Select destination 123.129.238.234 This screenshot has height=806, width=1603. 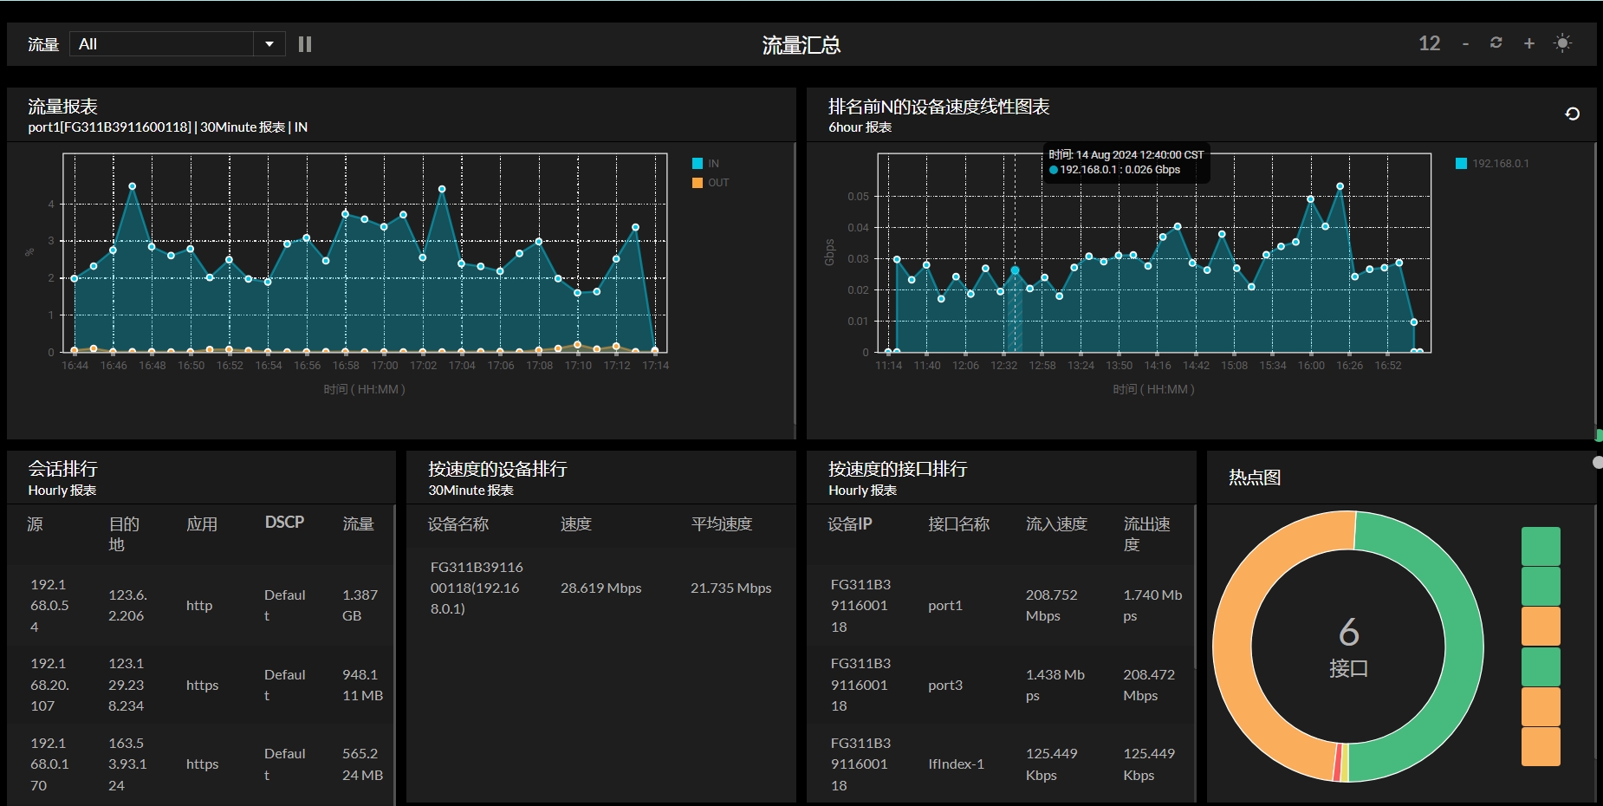(127, 685)
